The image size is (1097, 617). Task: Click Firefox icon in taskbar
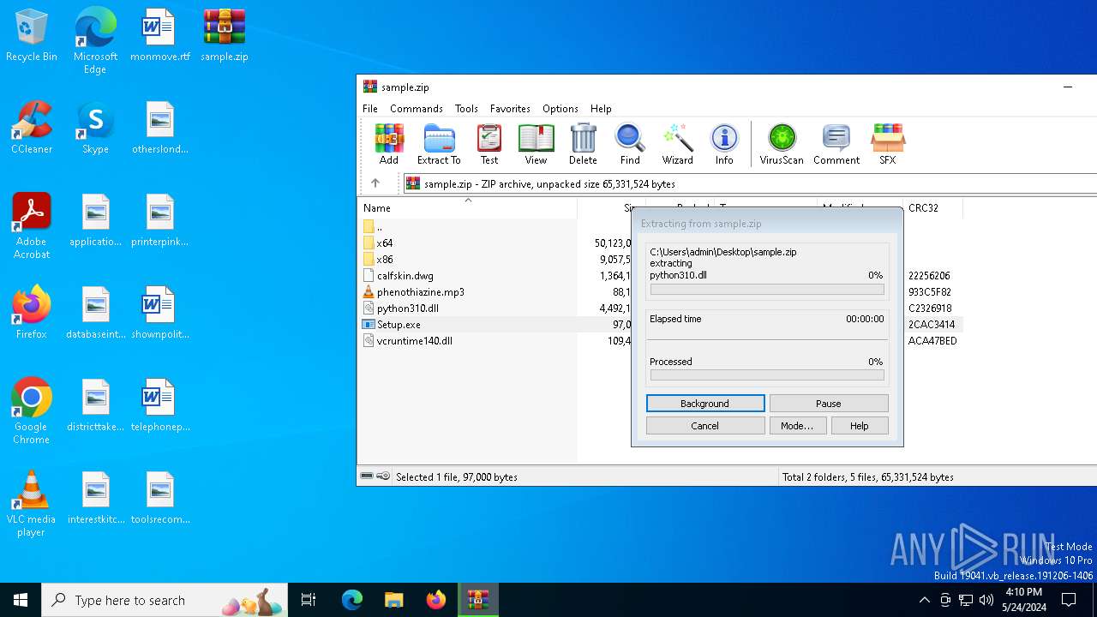435,600
